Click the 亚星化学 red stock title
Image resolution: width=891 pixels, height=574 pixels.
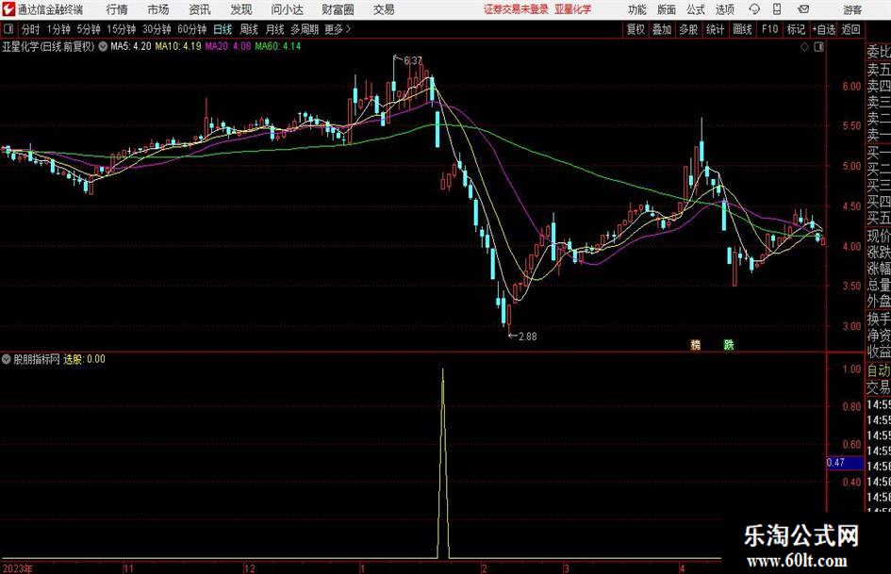pos(573,9)
